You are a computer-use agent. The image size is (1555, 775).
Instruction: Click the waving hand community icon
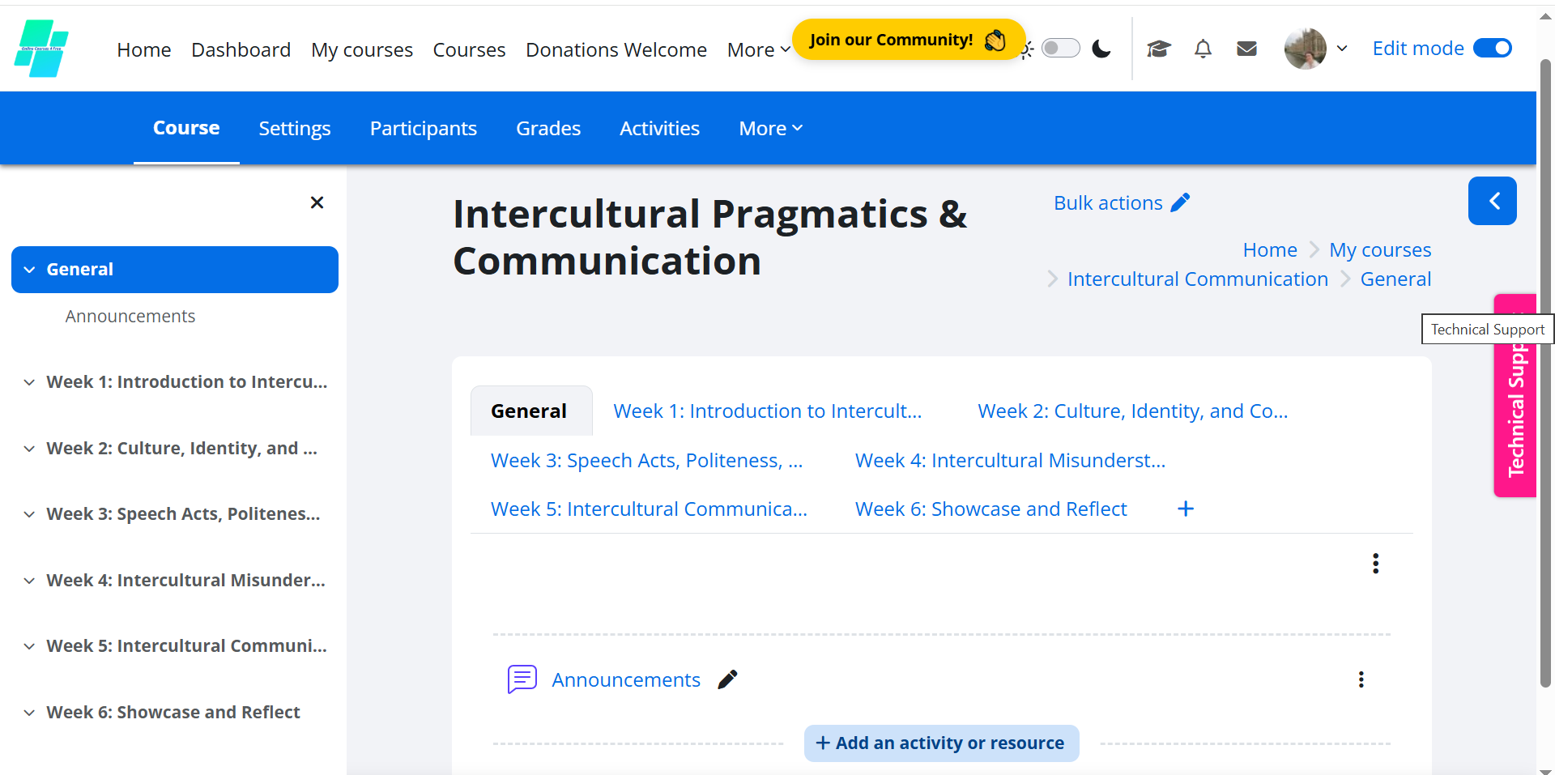[x=995, y=40]
